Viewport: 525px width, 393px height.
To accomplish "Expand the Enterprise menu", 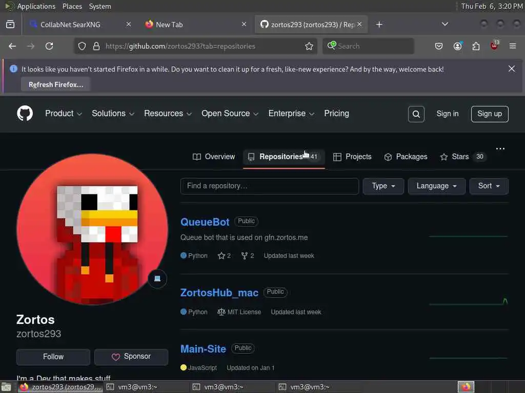I will 291,114.
